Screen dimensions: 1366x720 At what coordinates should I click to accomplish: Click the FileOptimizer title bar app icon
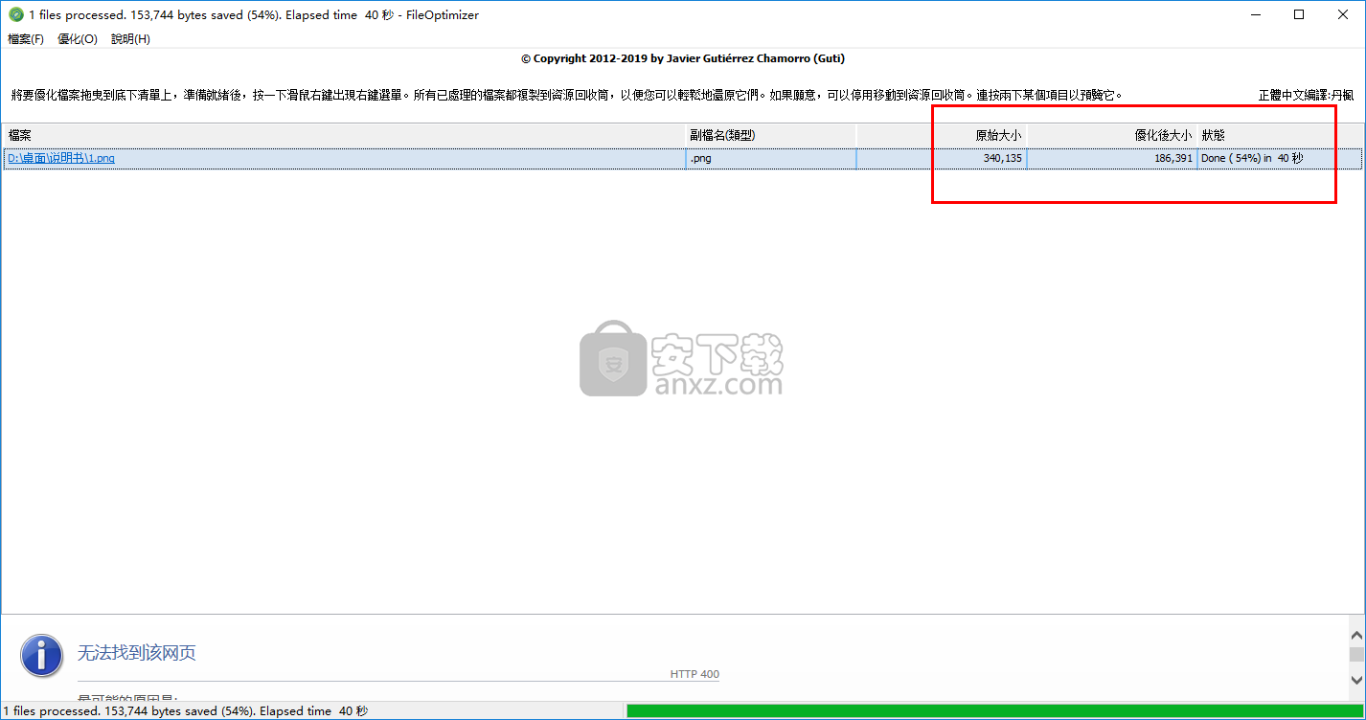point(15,14)
